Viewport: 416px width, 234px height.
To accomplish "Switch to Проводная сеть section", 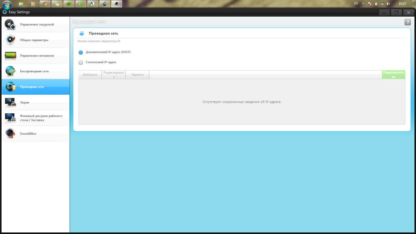I will point(36,87).
